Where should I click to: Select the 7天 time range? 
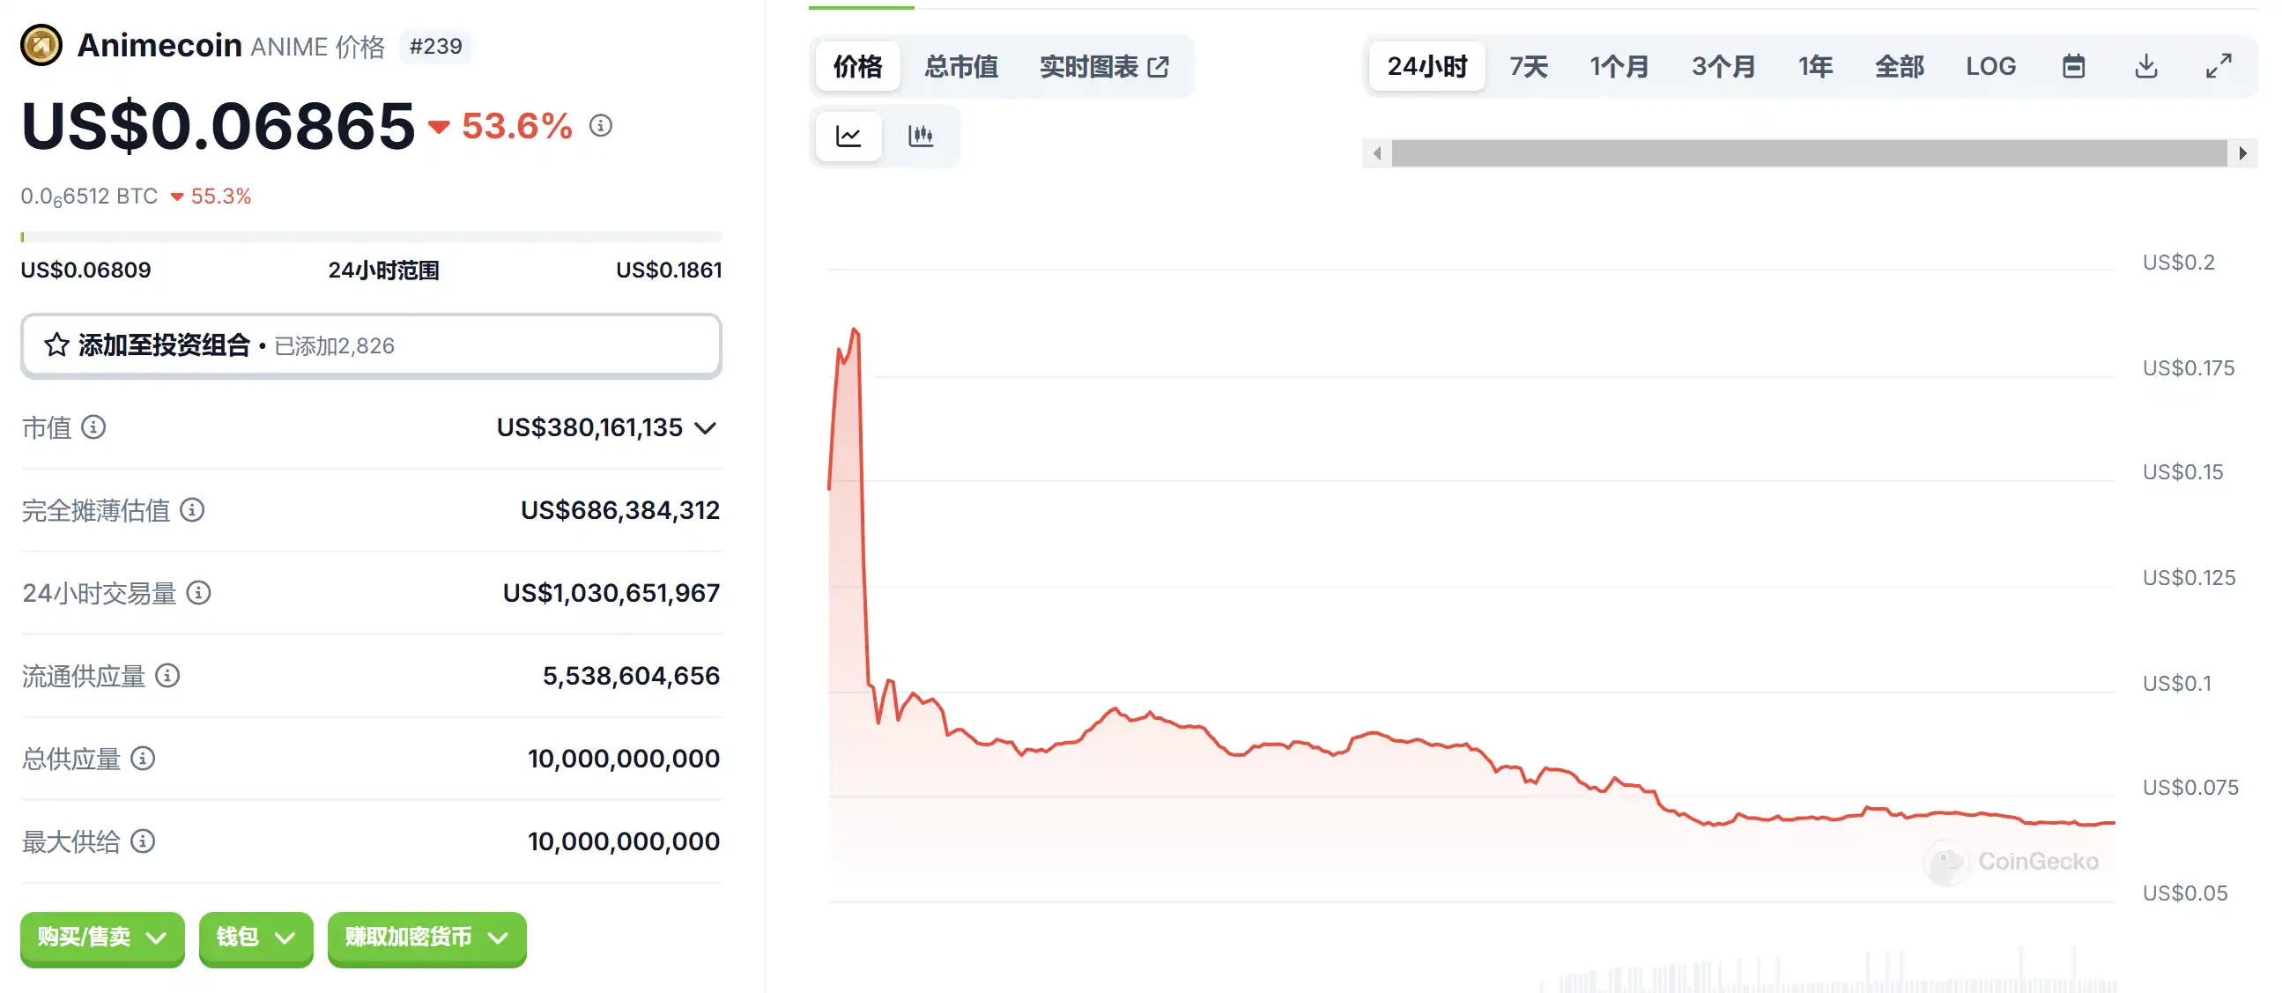pyautogui.click(x=1528, y=66)
